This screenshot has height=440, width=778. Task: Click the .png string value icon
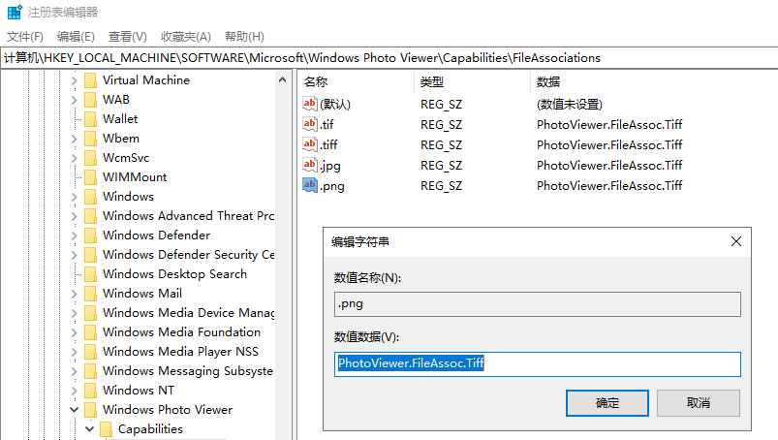[x=310, y=185]
